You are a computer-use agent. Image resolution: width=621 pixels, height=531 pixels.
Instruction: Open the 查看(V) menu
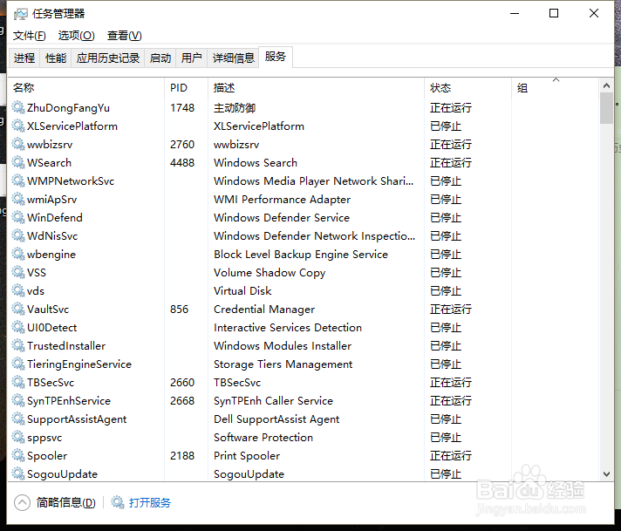tap(125, 36)
